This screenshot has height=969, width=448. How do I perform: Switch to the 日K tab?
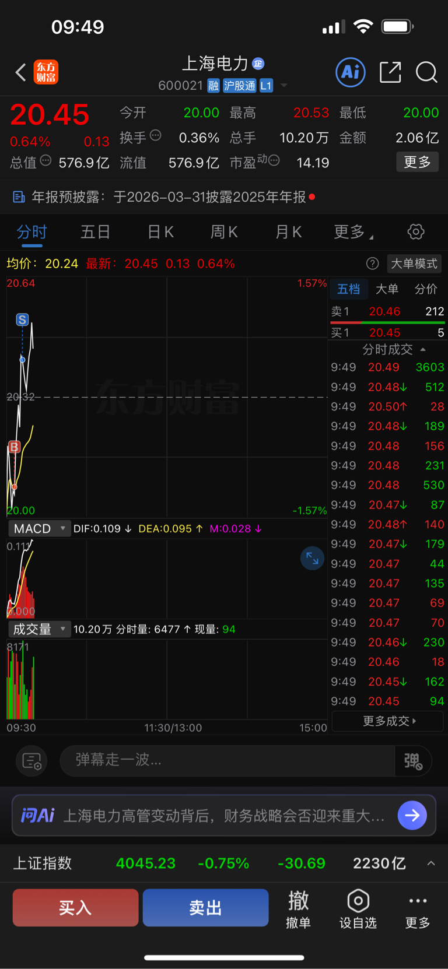(160, 232)
